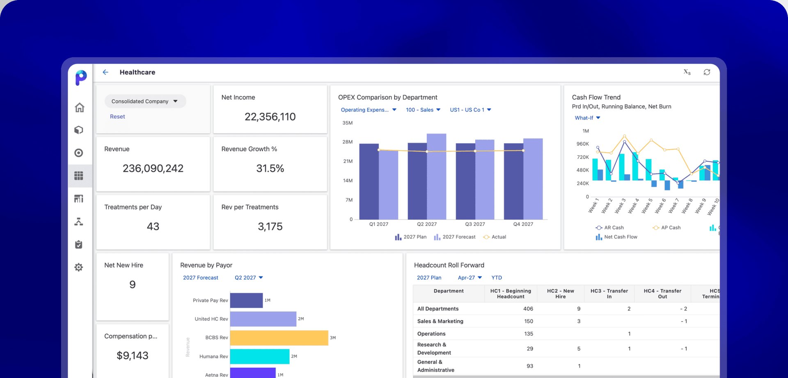Click the Revenue value 236,090,242
This screenshot has width=788, height=378.
click(153, 168)
